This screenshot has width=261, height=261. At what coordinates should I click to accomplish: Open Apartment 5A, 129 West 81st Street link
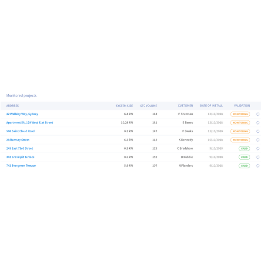coord(30,123)
